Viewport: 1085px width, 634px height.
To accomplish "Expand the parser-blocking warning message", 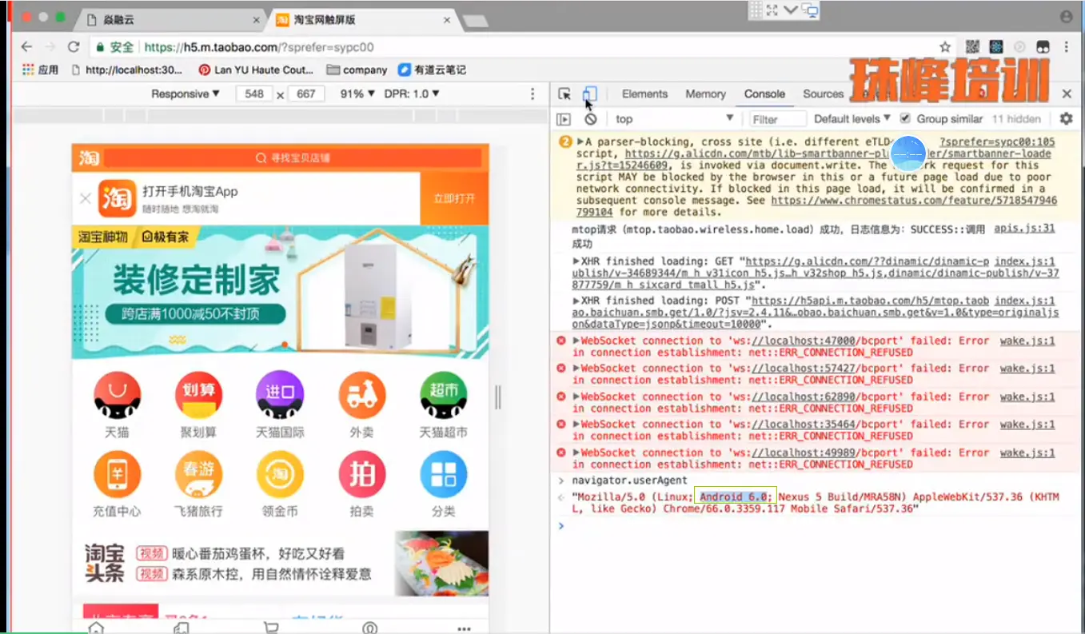I will (580, 142).
